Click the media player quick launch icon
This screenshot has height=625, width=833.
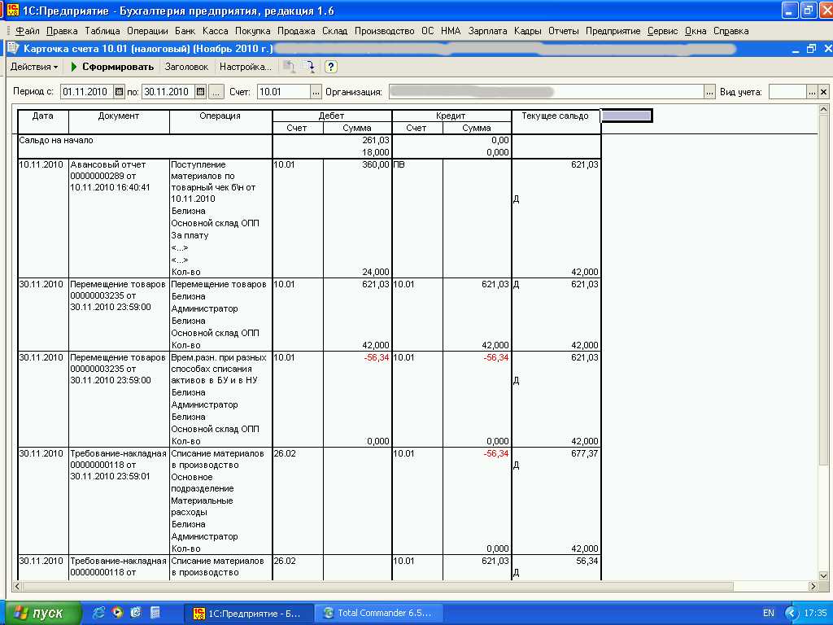[x=117, y=612]
